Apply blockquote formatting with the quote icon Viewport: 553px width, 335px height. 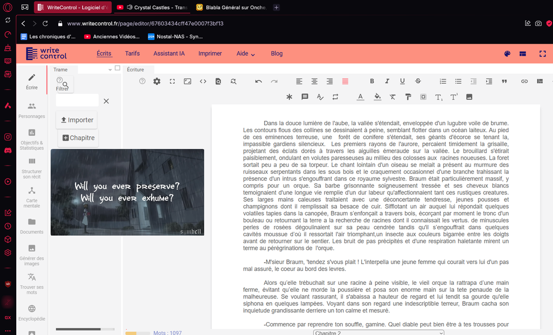[x=504, y=81]
